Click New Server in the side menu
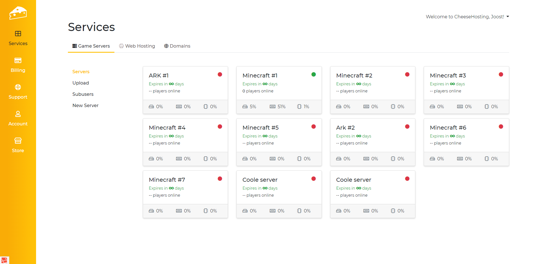Screen dimensions: 541x264 pyautogui.click(x=85, y=105)
